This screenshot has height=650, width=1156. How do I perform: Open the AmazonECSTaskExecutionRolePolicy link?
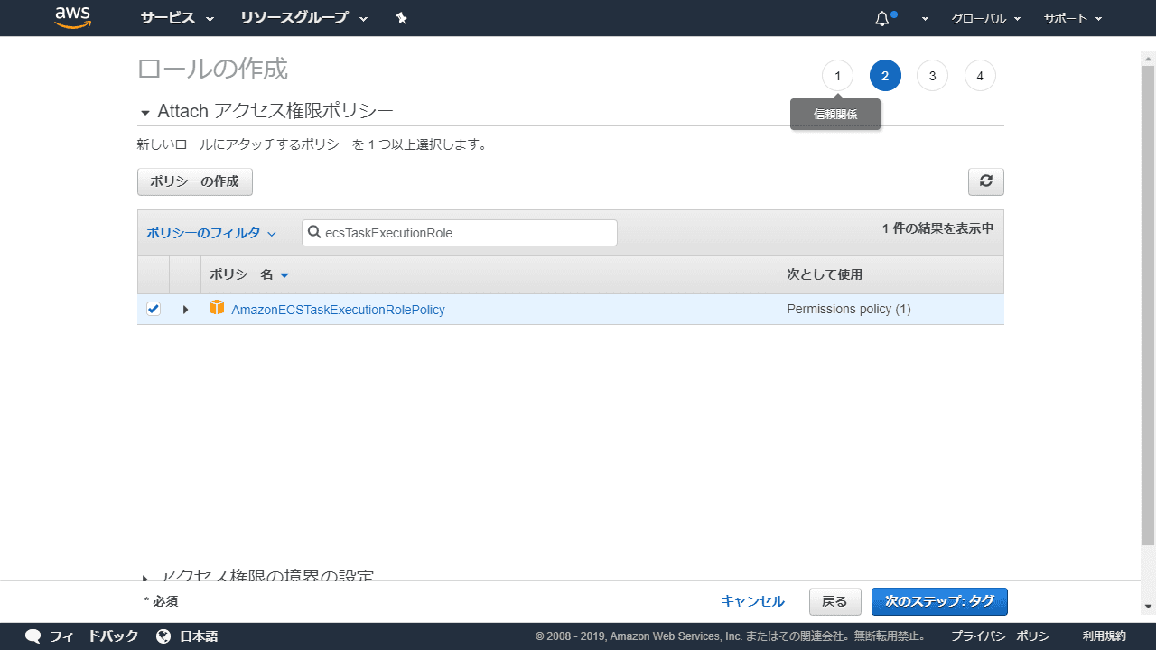pyautogui.click(x=338, y=310)
